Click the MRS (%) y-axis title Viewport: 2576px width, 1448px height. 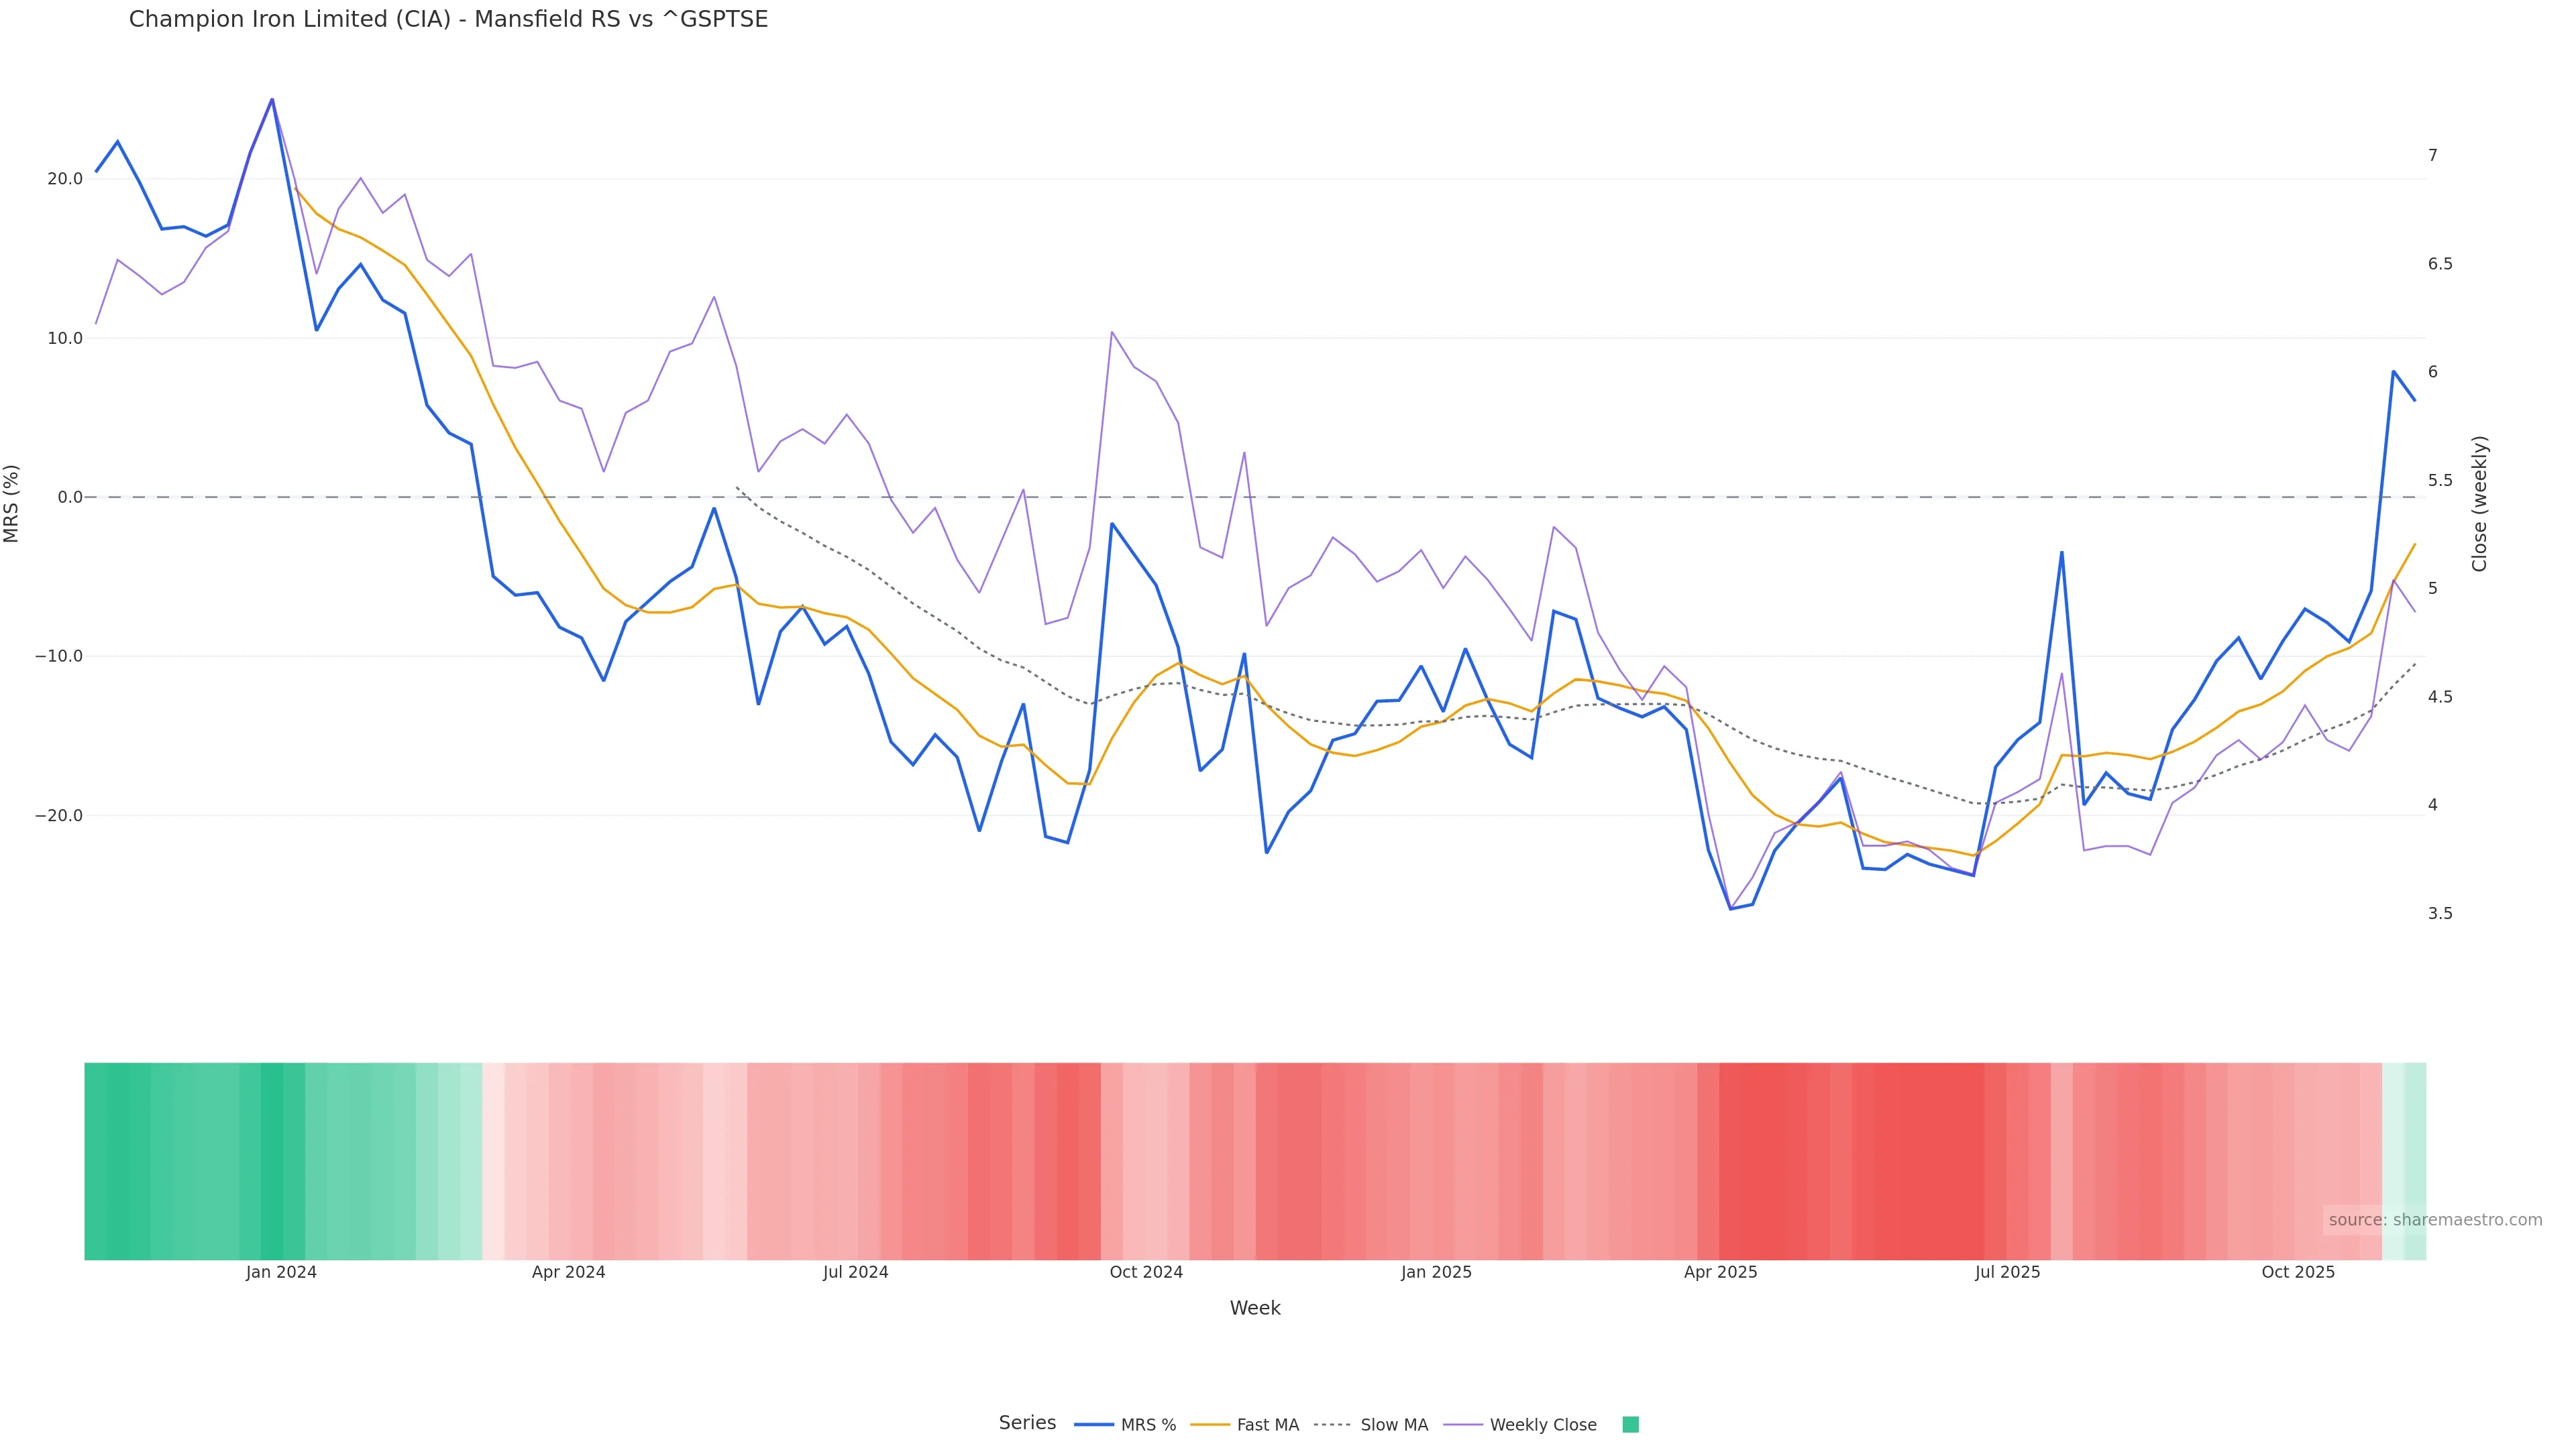[x=12, y=503]
